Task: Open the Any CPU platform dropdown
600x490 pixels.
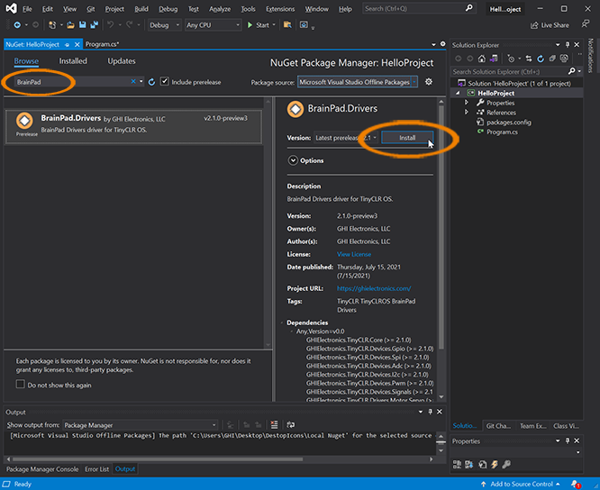Action: (x=214, y=25)
